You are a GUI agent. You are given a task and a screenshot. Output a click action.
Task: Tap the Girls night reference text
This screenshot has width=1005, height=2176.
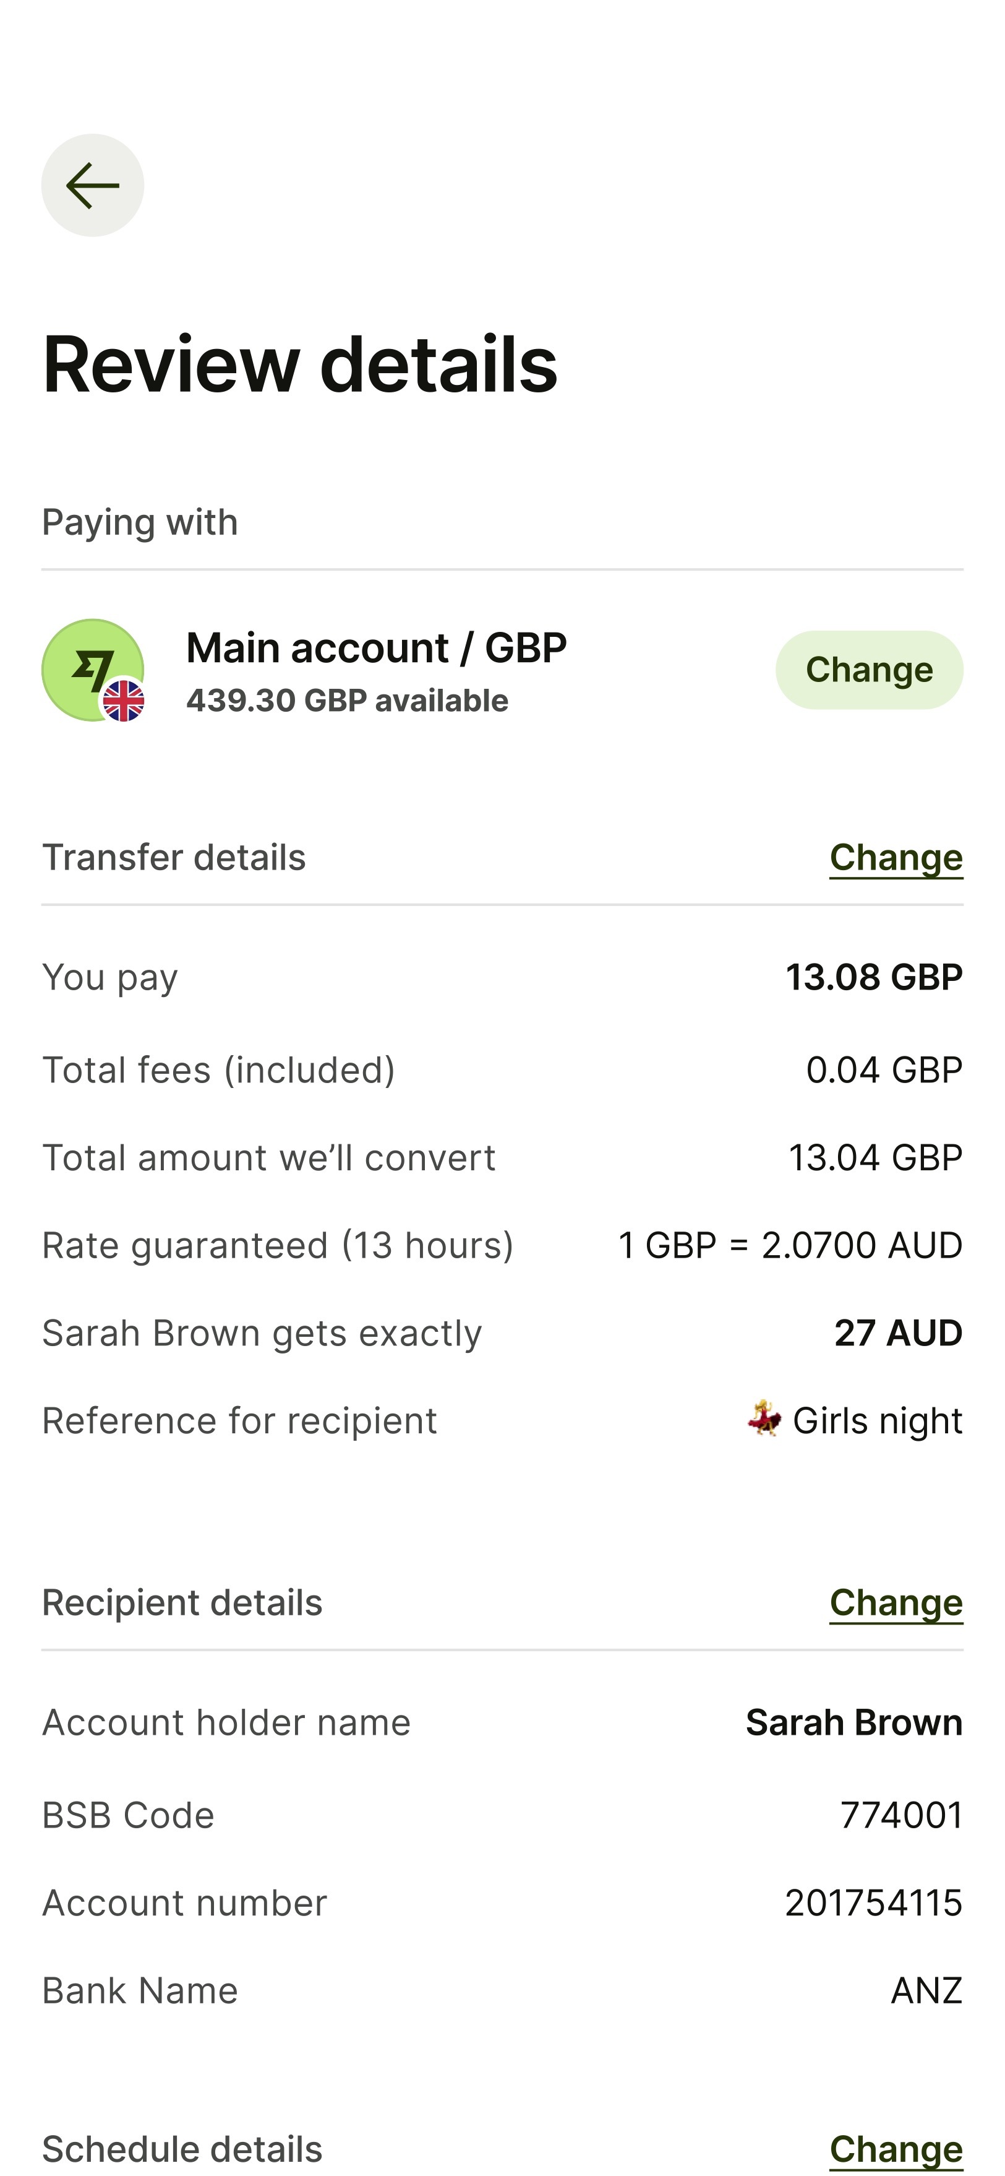point(877,1421)
